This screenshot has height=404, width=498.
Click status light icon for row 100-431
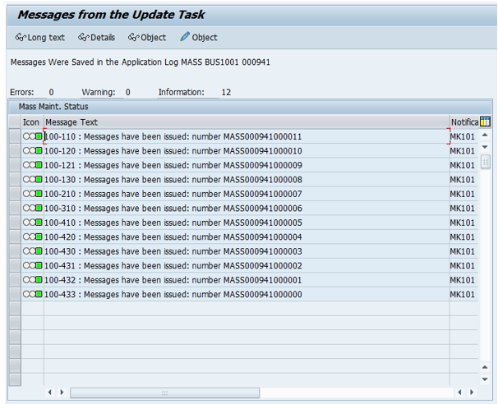point(32,265)
